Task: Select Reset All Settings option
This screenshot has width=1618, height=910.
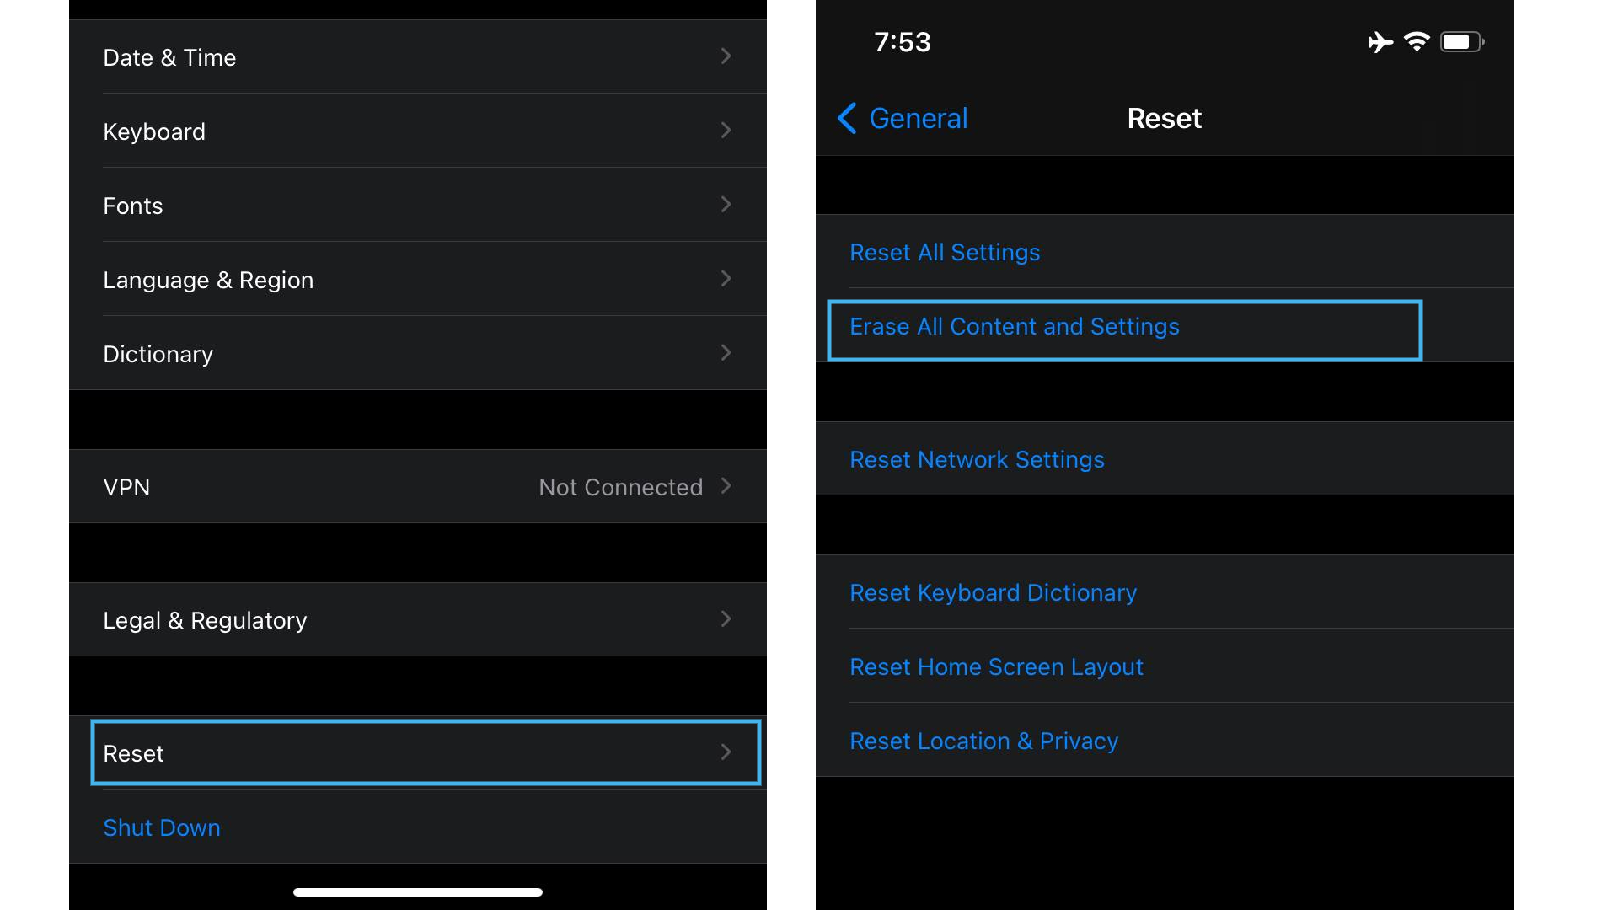Action: pyautogui.click(x=947, y=251)
